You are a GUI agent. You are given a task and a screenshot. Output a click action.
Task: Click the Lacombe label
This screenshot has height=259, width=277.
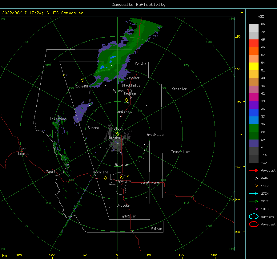pos(133,77)
